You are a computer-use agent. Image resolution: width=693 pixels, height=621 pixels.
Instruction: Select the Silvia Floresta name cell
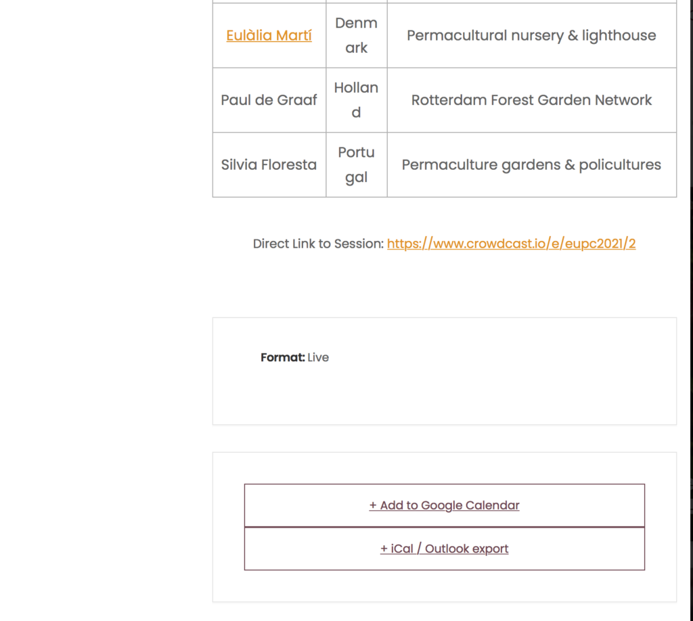point(269,165)
